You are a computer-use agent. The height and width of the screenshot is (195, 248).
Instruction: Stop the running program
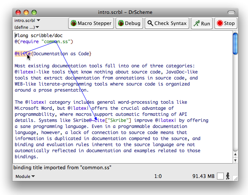click(226, 23)
